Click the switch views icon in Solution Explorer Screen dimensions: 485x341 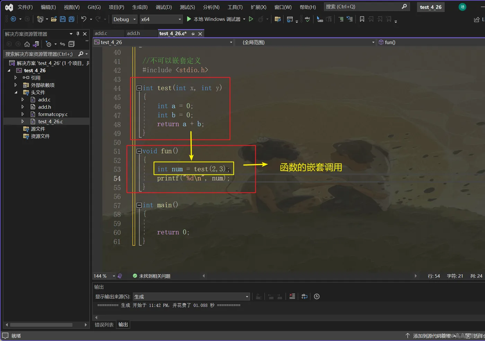36,44
